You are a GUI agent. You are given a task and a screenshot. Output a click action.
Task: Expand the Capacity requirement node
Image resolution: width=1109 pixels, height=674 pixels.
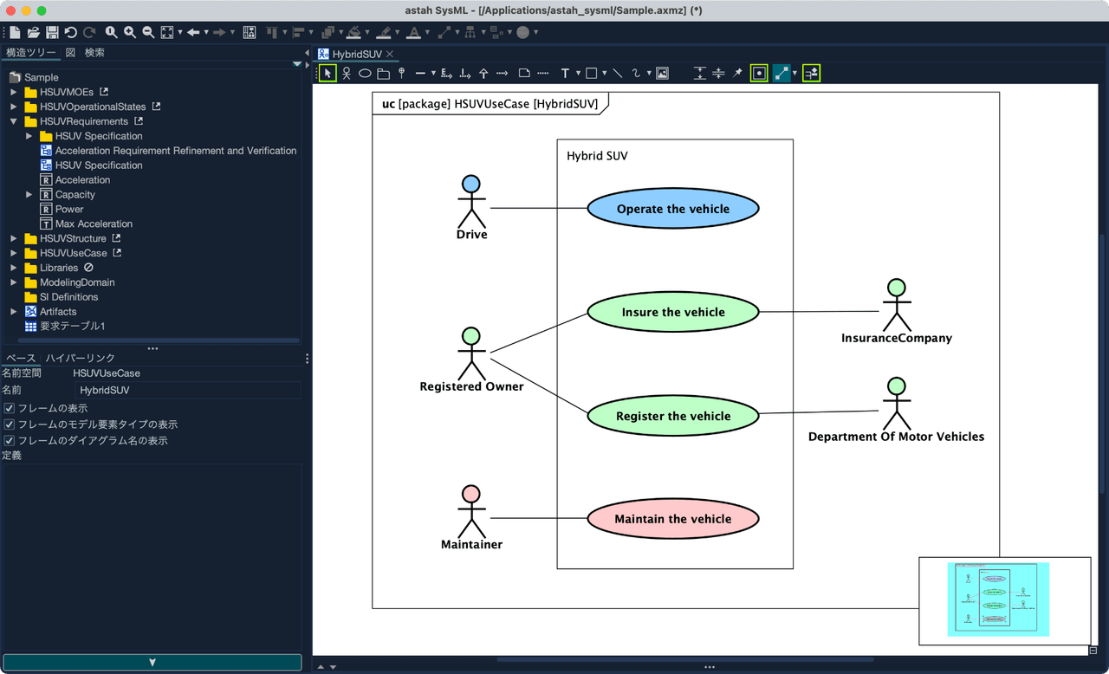point(29,195)
